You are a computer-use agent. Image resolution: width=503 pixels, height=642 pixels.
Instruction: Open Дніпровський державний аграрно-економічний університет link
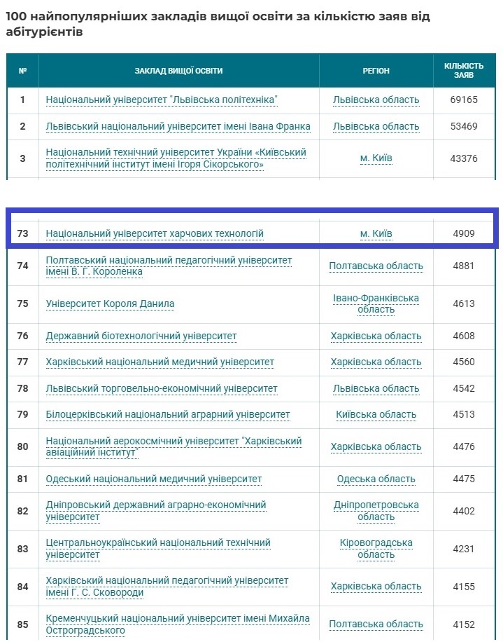(156, 511)
